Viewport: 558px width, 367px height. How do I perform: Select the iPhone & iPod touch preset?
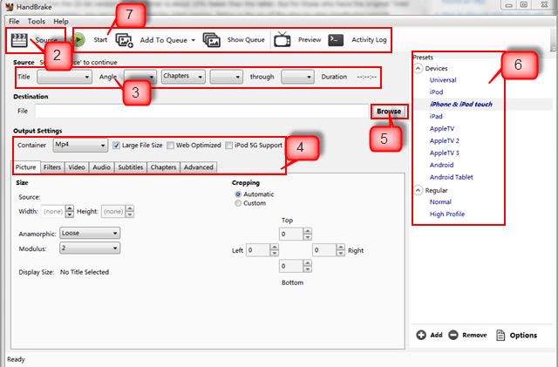click(x=461, y=105)
